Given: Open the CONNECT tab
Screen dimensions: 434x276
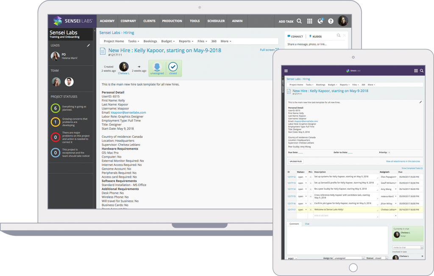Looking at the screenshot, I should 295,36.
